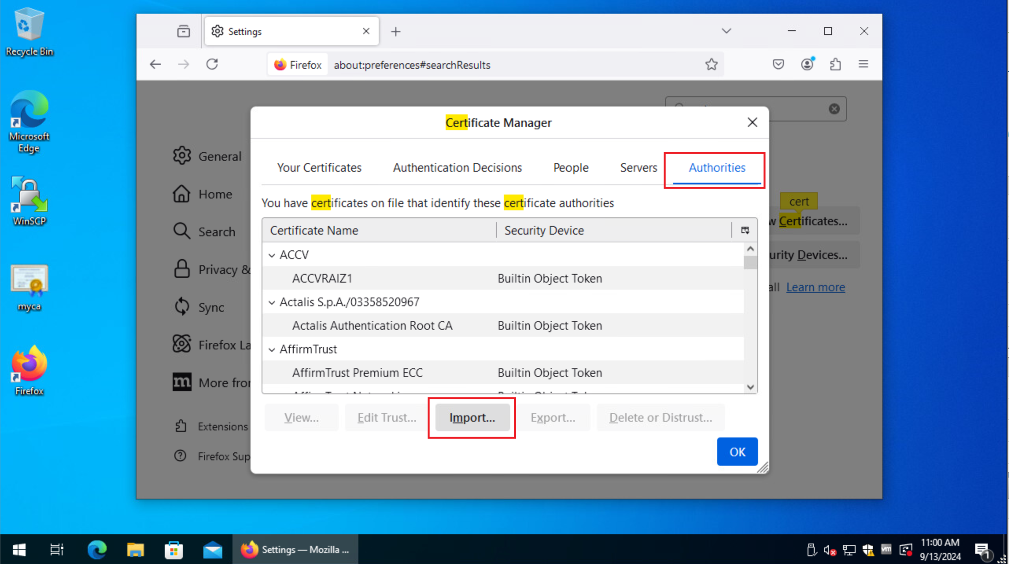Open Microsoft Store from taskbar
1009x564 pixels.
(174, 549)
